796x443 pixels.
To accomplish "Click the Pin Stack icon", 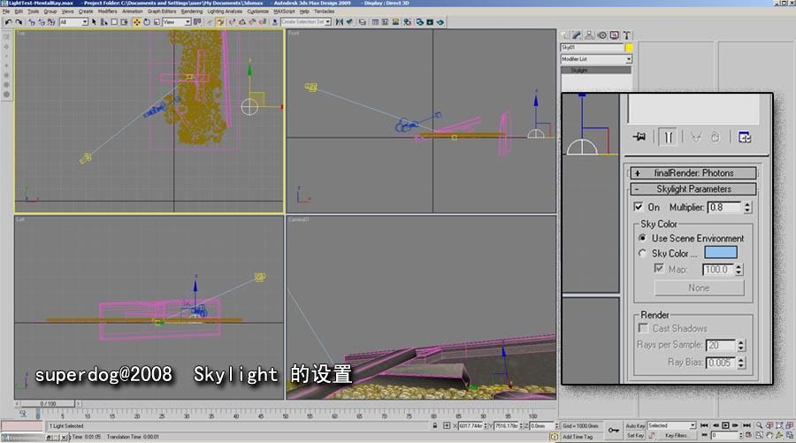I will [639, 137].
